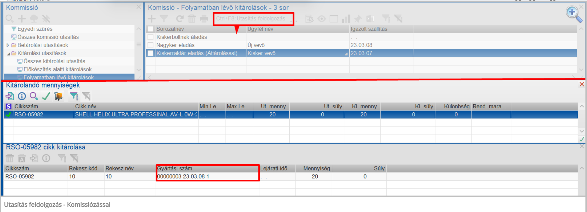Select the SHELL HELIX ULTRA PROFESSINAL row name
The width and height of the screenshot is (587, 212).
point(136,115)
